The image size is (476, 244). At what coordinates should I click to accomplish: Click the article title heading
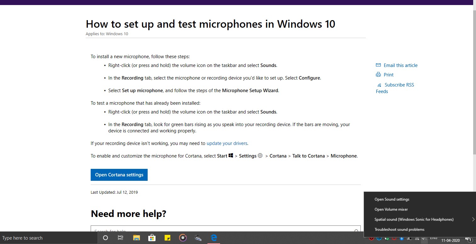pyautogui.click(x=210, y=24)
